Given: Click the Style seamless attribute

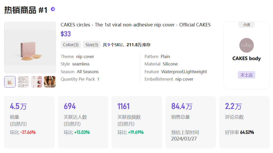Looking at the screenshot, I should [75, 64].
